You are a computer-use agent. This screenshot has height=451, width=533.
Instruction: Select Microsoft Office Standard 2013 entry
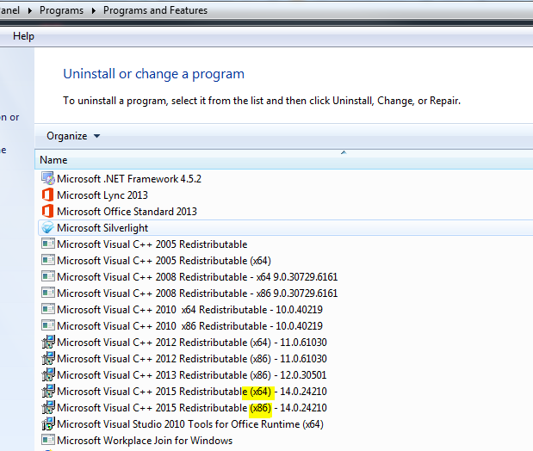[x=127, y=212]
